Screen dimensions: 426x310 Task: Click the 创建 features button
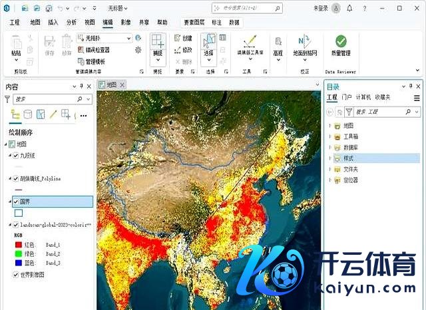tap(182, 38)
